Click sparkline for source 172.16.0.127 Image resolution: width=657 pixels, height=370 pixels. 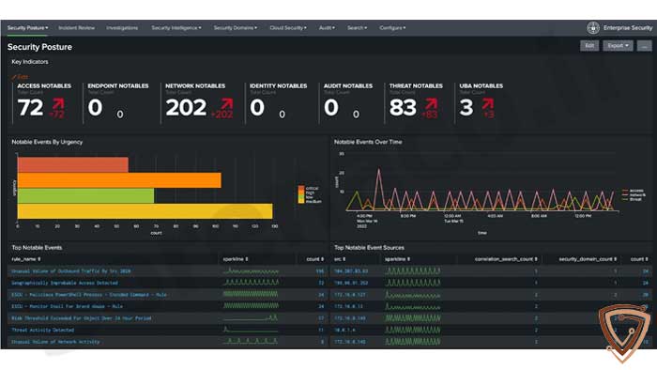click(x=413, y=295)
